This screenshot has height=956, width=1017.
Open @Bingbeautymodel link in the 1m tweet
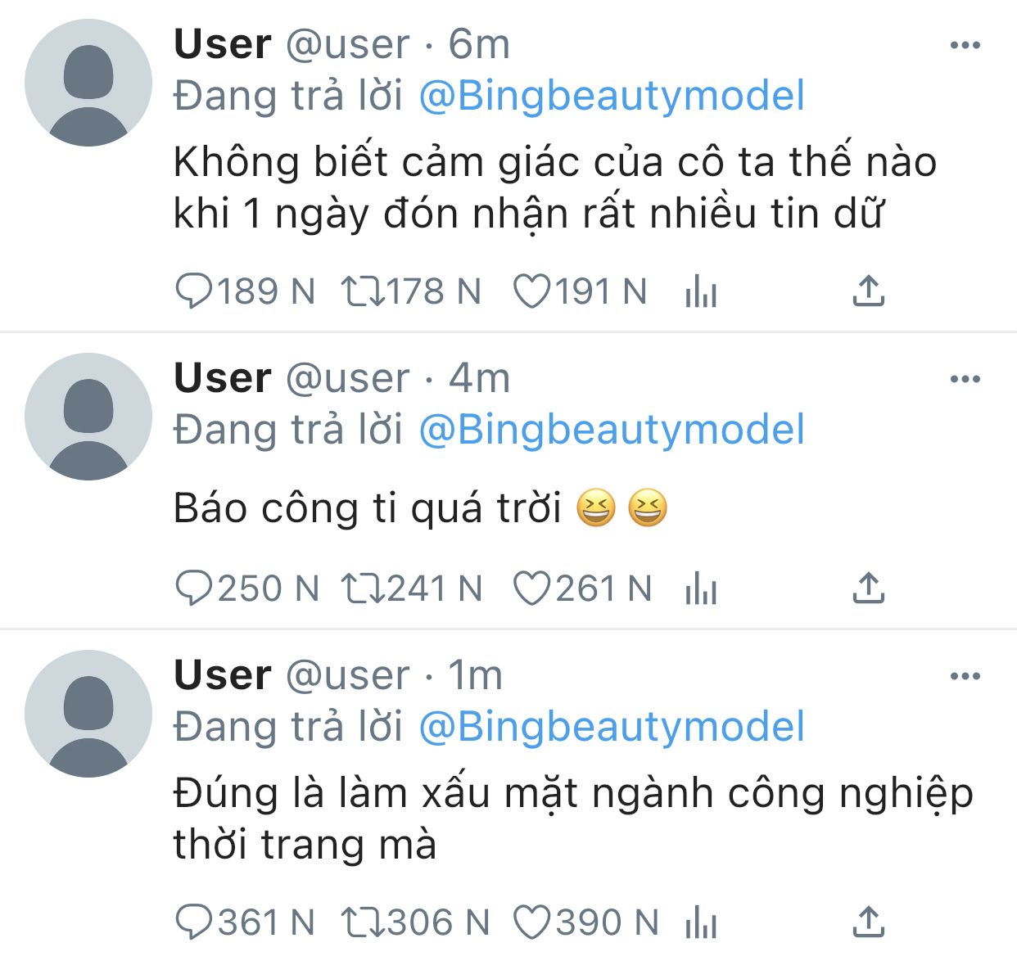(x=612, y=728)
